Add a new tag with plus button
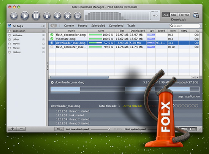 click(13, 129)
